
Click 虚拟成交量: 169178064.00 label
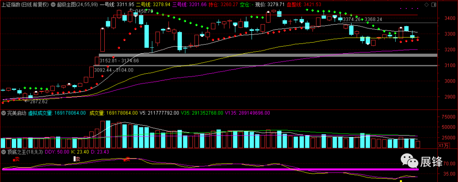click(57, 113)
